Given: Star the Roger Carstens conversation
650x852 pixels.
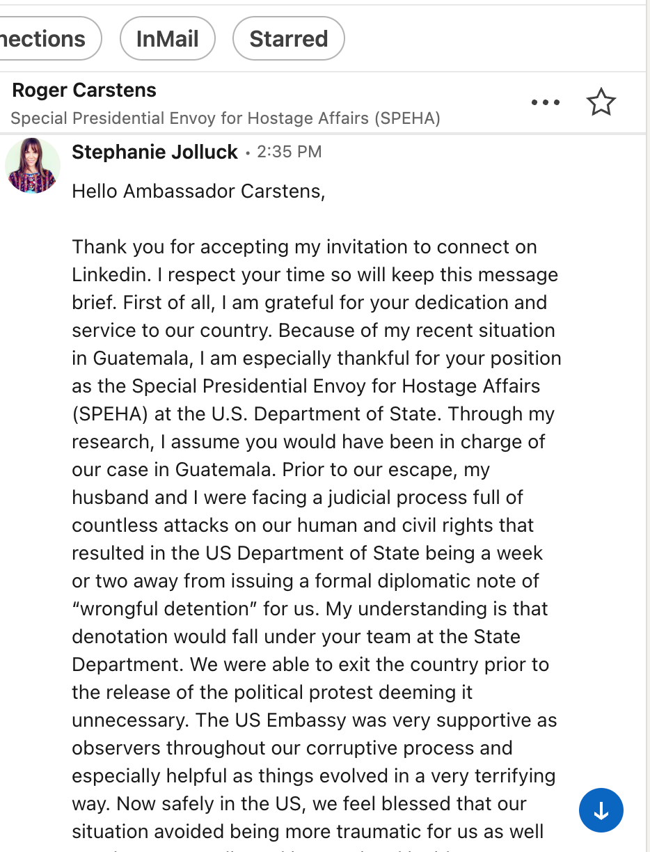Looking at the screenshot, I should coord(601,102).
